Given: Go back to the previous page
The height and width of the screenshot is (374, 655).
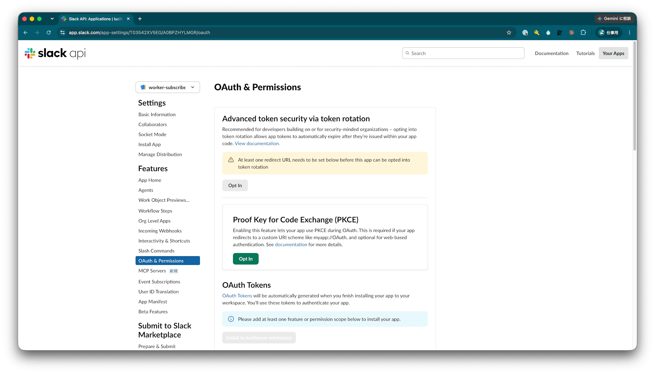Looking at the screenshot, I should [26, 32].
